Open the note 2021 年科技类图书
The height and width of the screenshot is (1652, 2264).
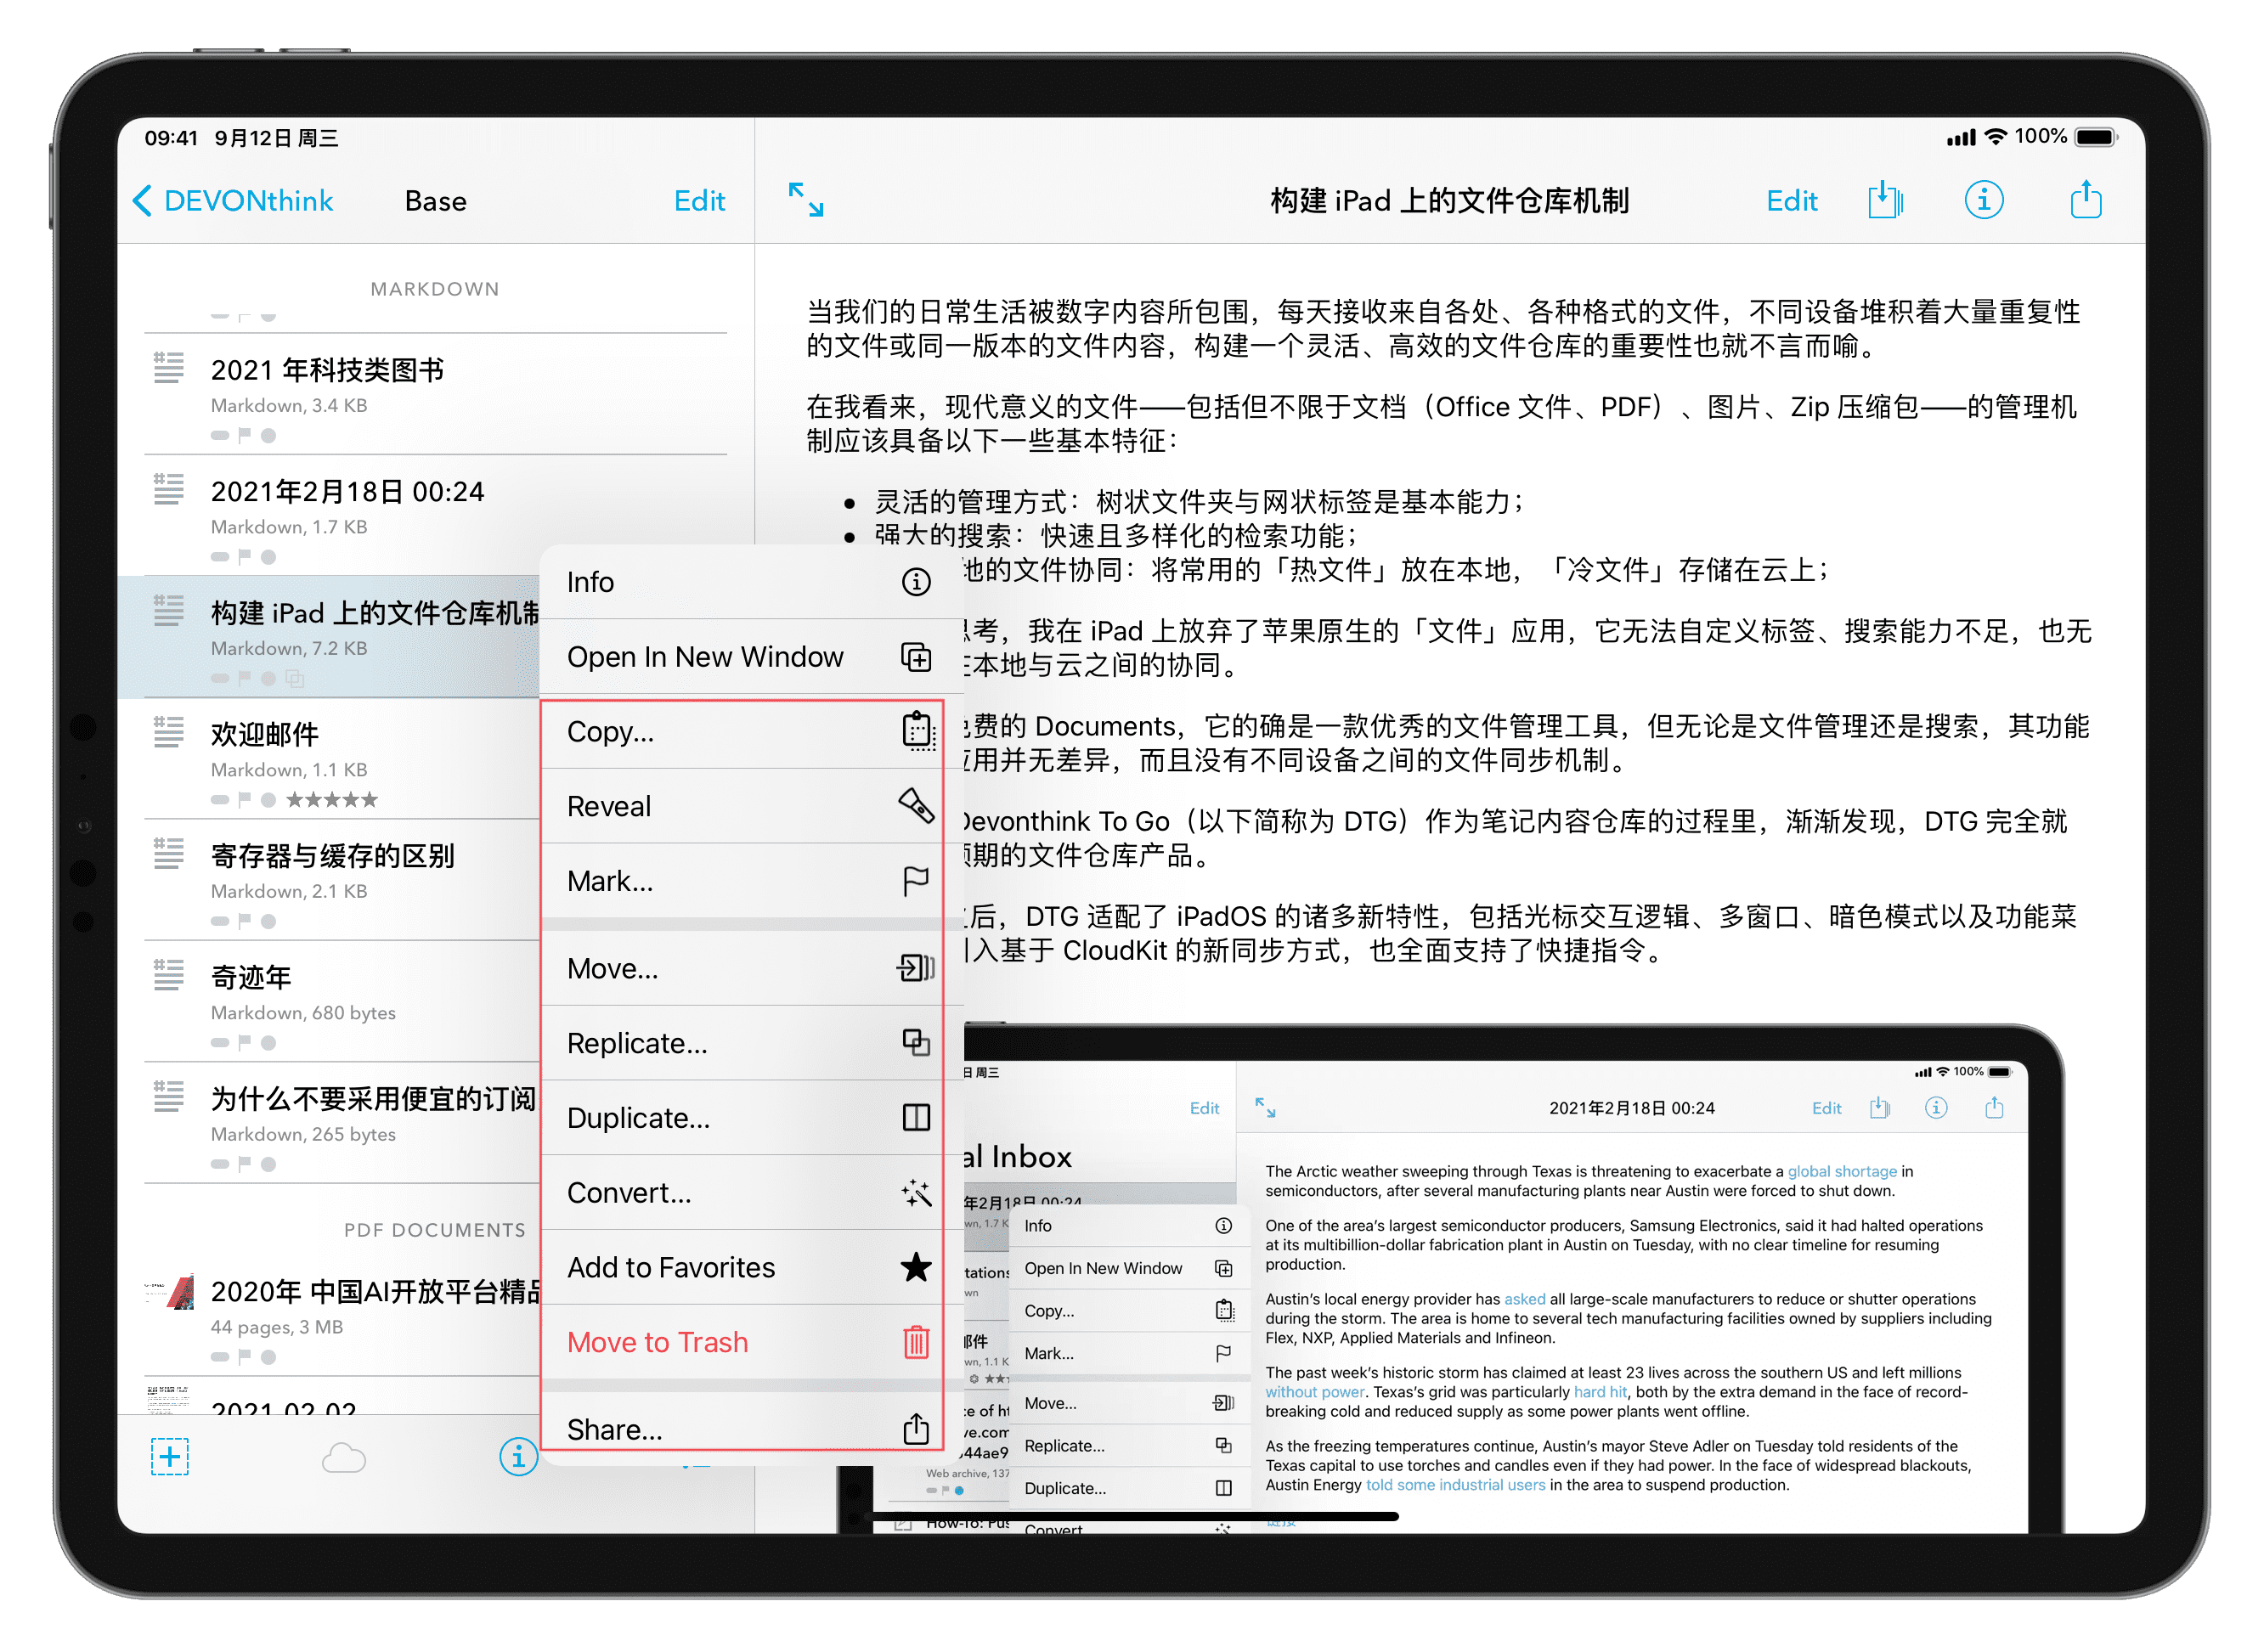[435, 394]
